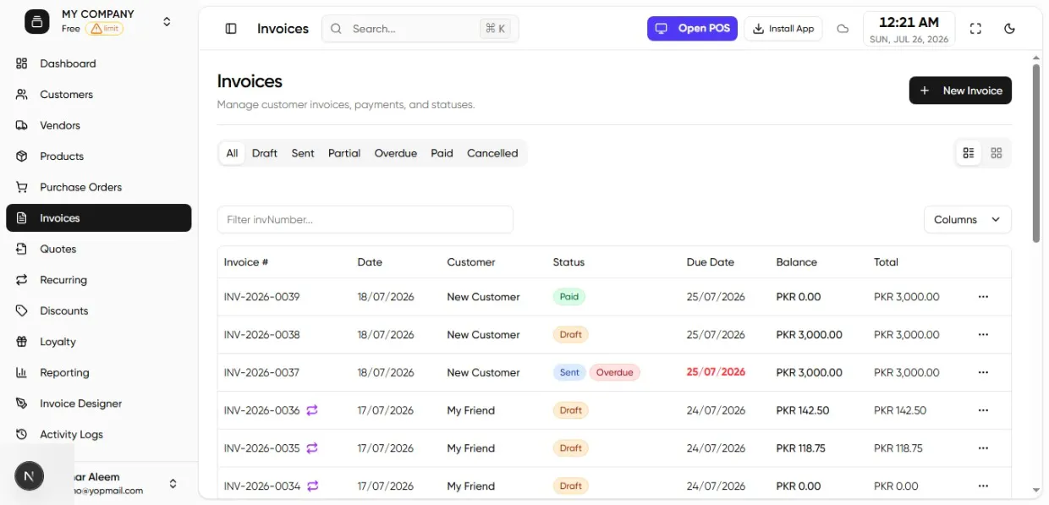The image size is (1049, 505).
Task: Open row actions for INV-2026-0035
Action: (x=983, y=448)
